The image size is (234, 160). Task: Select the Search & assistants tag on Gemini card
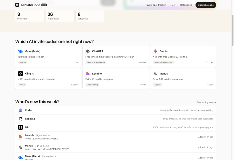click(163, 62)
